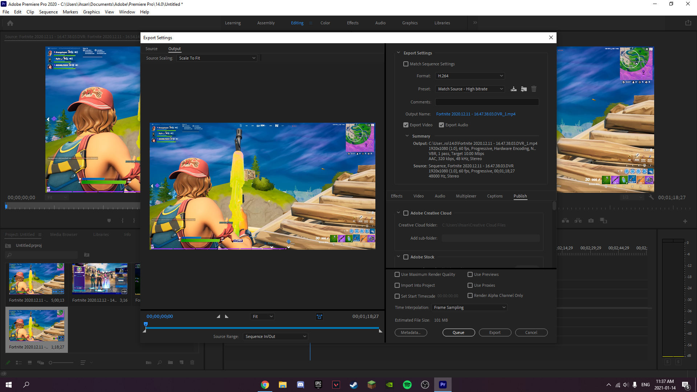Click the Save Preset icon

click(513, 89)
